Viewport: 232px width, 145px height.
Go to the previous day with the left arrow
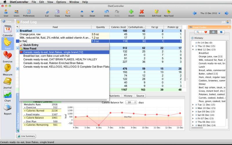point(195,13)
